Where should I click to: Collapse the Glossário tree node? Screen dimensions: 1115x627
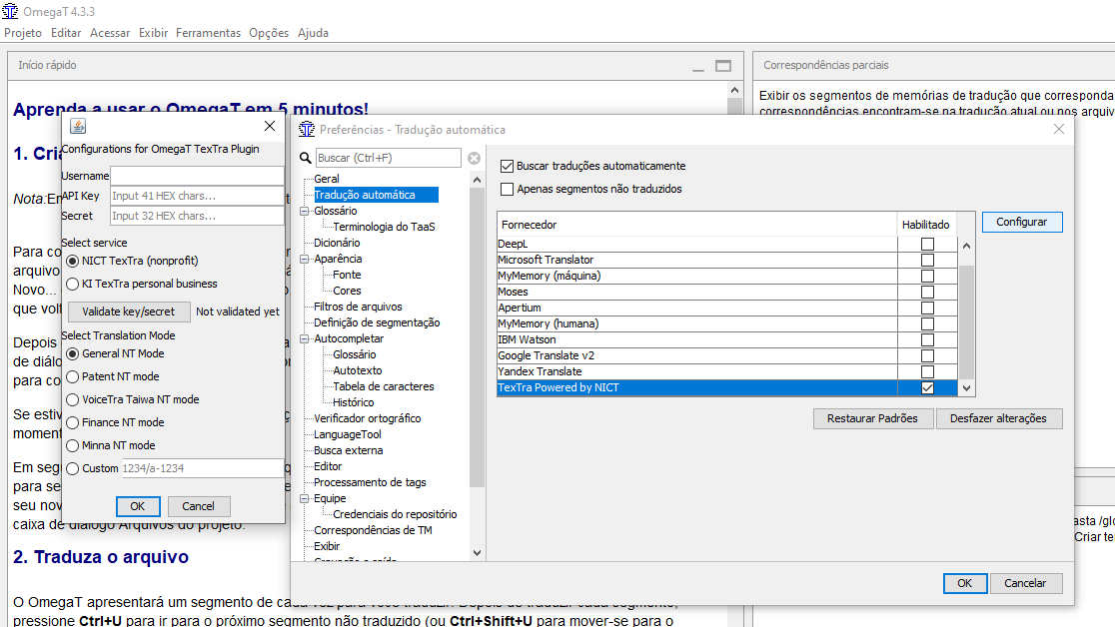click(305, 211)
